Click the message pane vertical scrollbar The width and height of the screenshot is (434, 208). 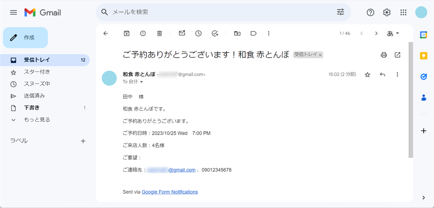tap(411, 100)
